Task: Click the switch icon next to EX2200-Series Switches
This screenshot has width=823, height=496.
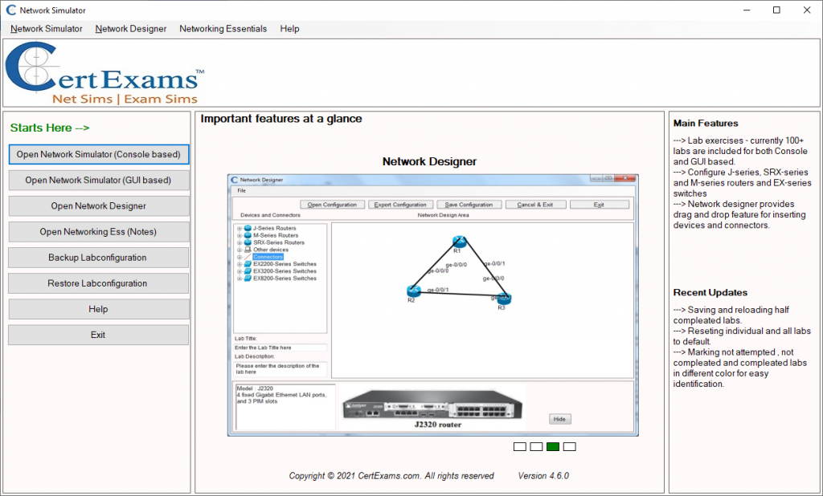Action: coord(248,264)
